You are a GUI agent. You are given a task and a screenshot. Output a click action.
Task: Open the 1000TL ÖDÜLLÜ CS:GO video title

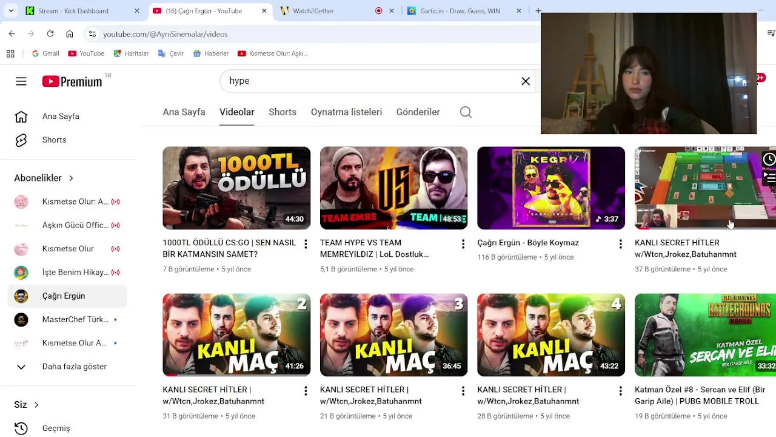(x=229, y=248)
